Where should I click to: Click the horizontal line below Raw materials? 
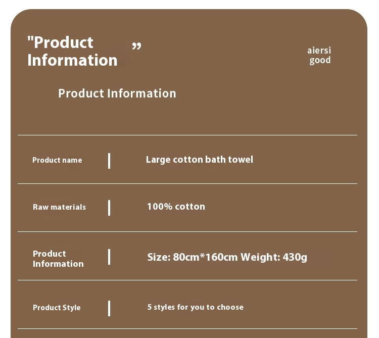(187, 231)
